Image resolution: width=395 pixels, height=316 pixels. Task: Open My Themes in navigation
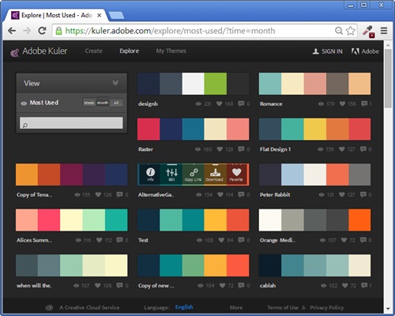coord(171,51)
